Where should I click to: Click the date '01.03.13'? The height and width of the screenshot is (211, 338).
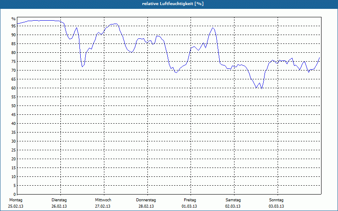click(x=189, y=206)
